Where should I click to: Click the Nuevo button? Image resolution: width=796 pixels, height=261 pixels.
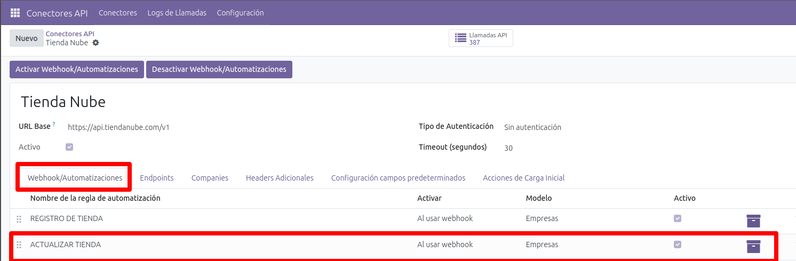[x=26, y=38]
